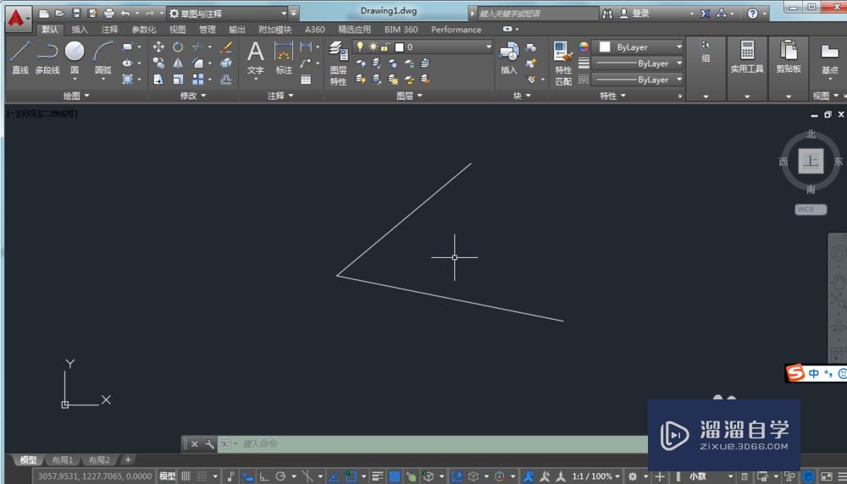Click the object color wheel icon

(584, 47)
